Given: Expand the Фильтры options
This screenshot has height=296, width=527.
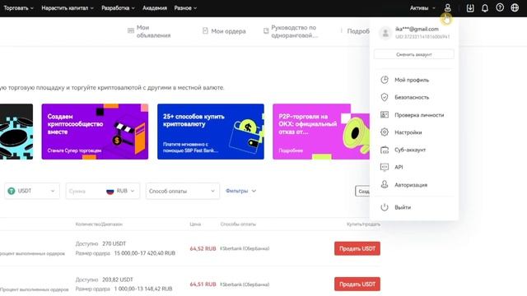Looking at the screenshot, I should pos(240,191).
